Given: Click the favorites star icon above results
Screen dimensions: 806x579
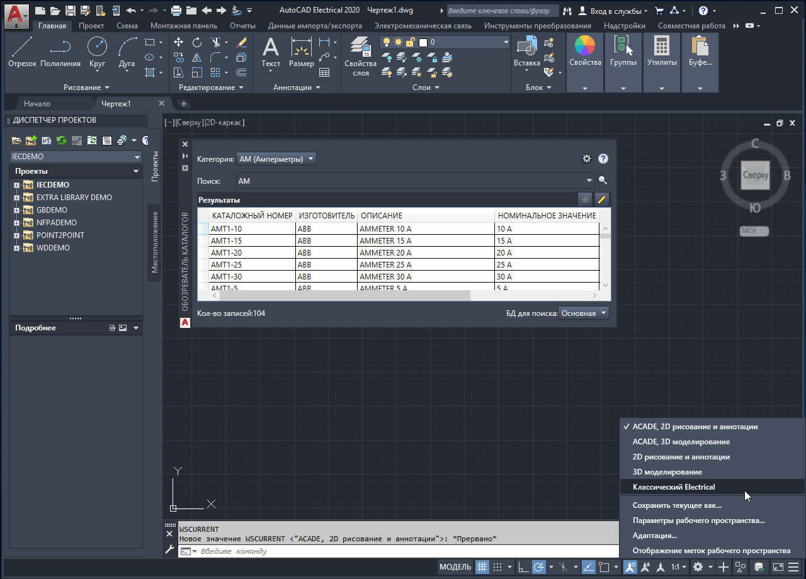Looking at the screenshot, I should click(586, 200).
